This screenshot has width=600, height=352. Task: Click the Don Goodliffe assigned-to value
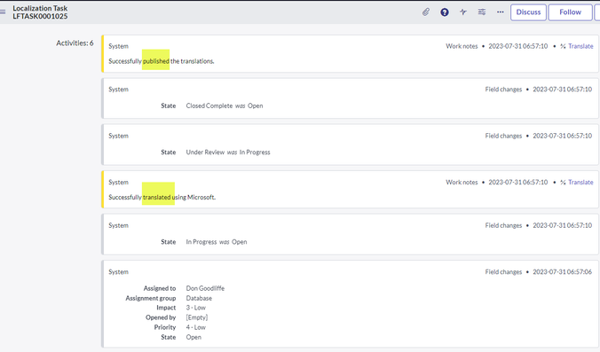pyautogui.click(x=205, y=288)
